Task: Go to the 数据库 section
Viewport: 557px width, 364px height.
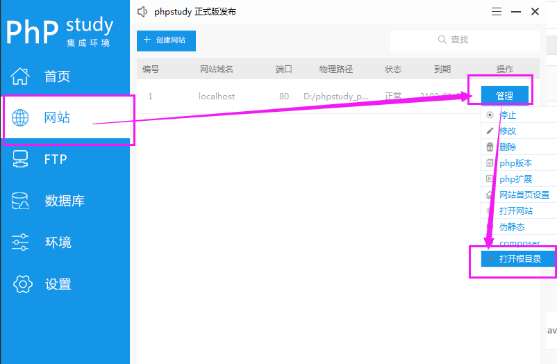Action: click(65, 201)
